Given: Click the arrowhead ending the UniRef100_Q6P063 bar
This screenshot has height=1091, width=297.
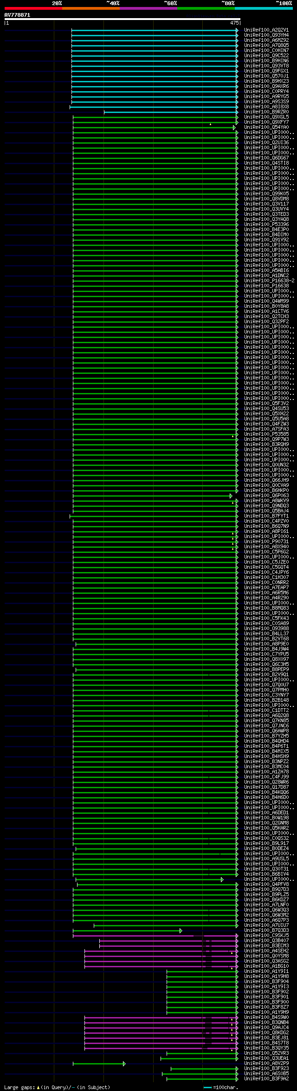Looking at the screenshot, I should point(231,495).
